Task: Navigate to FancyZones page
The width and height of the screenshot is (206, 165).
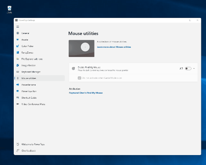Action: coord(40,52)
